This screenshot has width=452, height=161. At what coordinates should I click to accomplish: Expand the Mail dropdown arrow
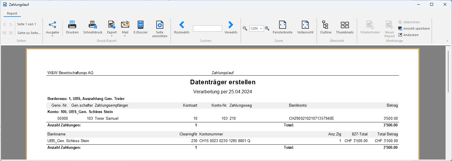point(125,36)
